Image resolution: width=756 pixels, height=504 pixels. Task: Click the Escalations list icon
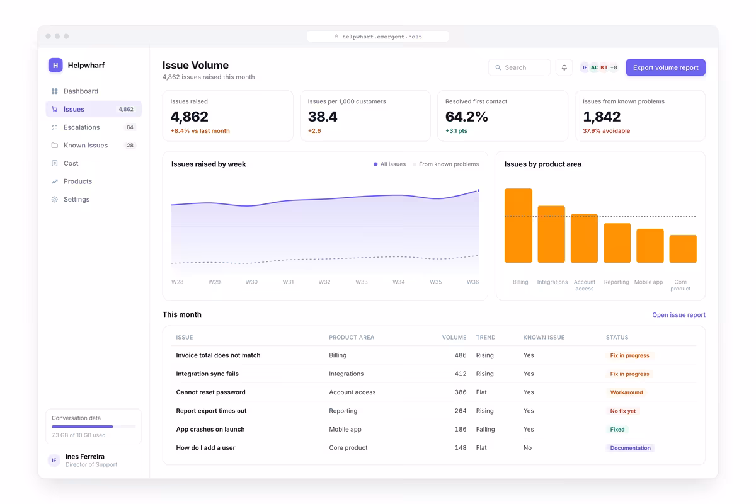pyautogui.click(x=55, y=127)
